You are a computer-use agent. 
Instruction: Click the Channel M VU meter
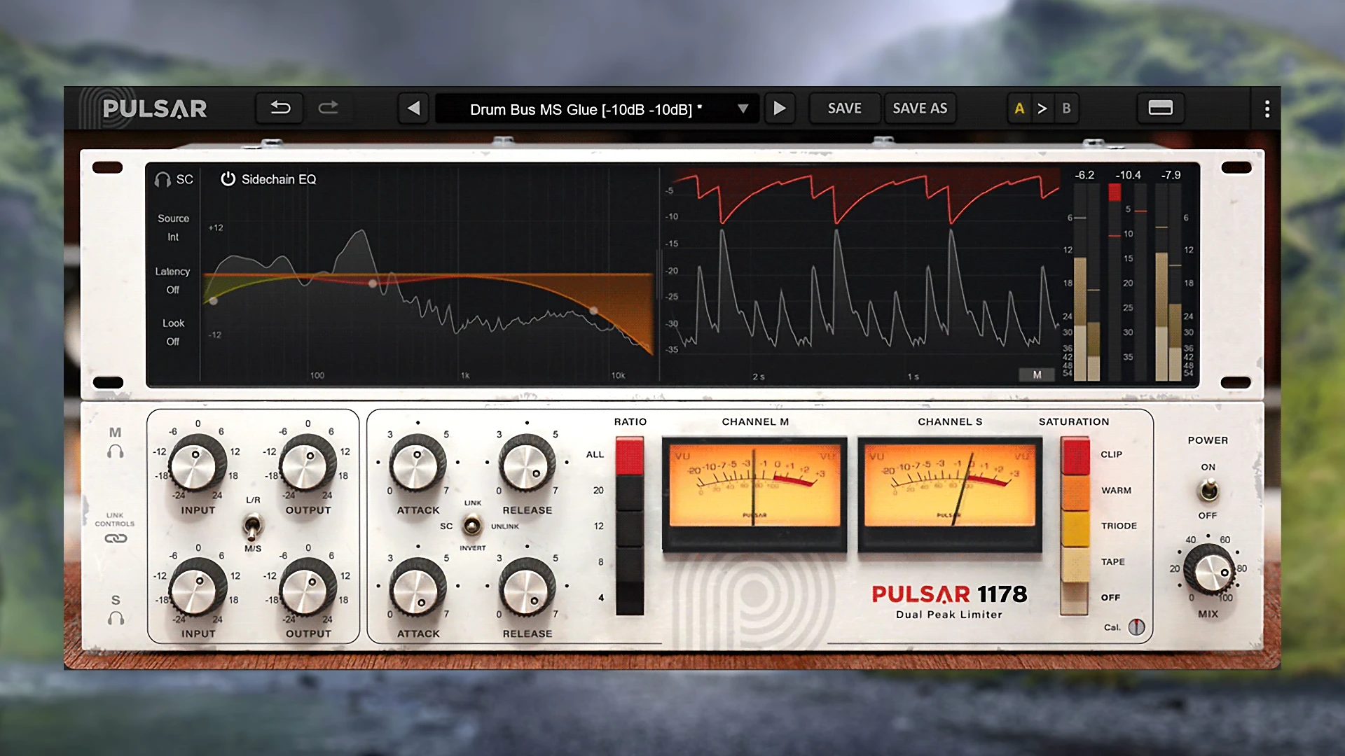pos(754,493)
